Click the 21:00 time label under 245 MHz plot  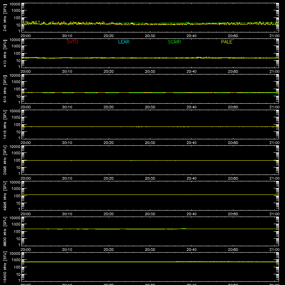click(274, 36)
